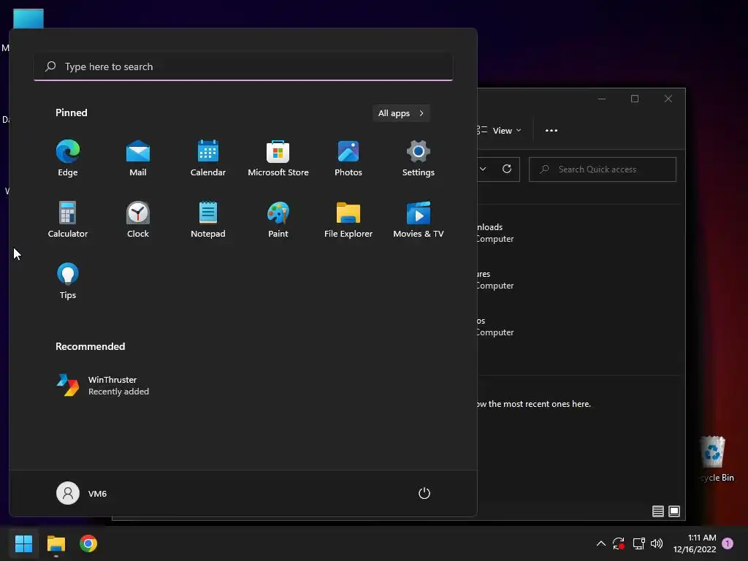This screenshot has width=748, height=561.
Task: Launch the Photos app
Action: tap(348, 159)
